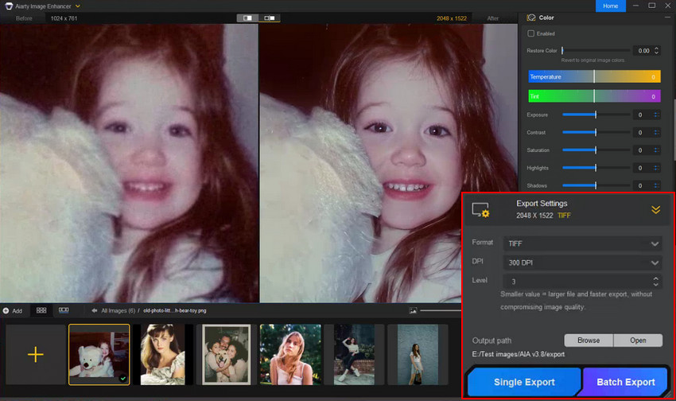
Task: Click the Export Settings monitor-gear icon
Action: pyautogui.click(x=480, y=210)
